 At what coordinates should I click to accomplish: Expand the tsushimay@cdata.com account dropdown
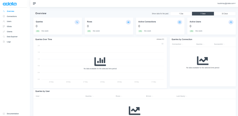pyautogui.click(x=226, y=3)
